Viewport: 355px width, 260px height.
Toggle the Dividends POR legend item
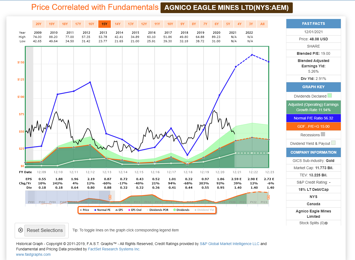158,210
